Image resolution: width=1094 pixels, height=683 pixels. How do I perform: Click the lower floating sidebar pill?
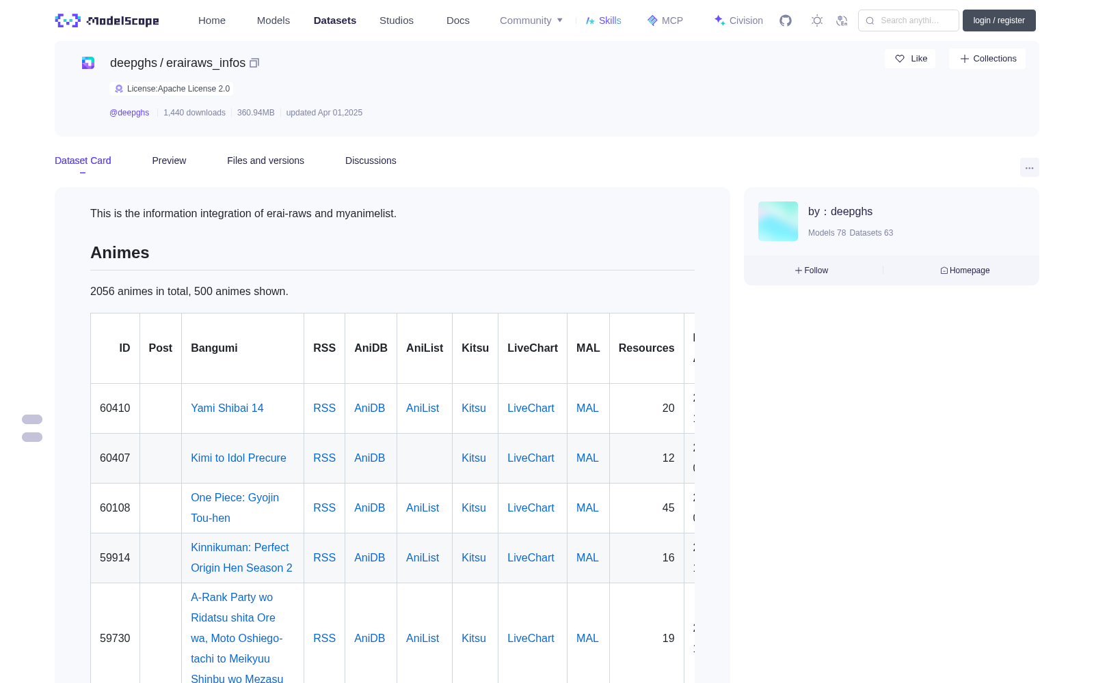tap(32, 437)
